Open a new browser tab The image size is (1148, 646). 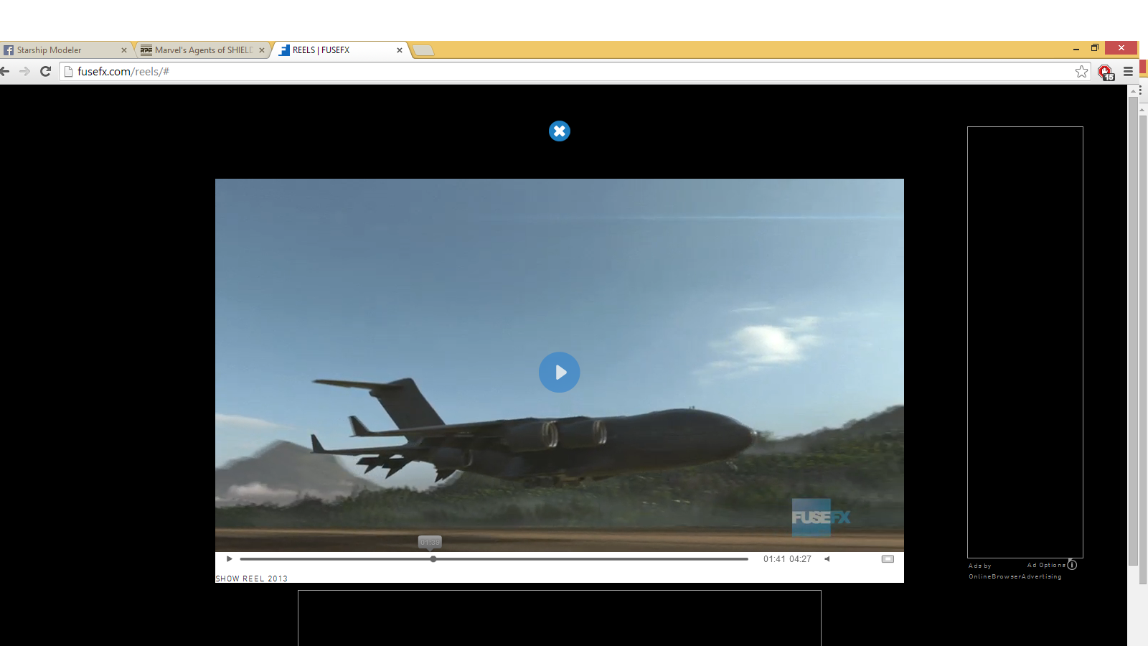[x=423, y=50]
